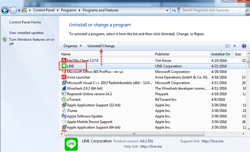
Task: Select the row named LINE
Action: [x=153, y=66]
